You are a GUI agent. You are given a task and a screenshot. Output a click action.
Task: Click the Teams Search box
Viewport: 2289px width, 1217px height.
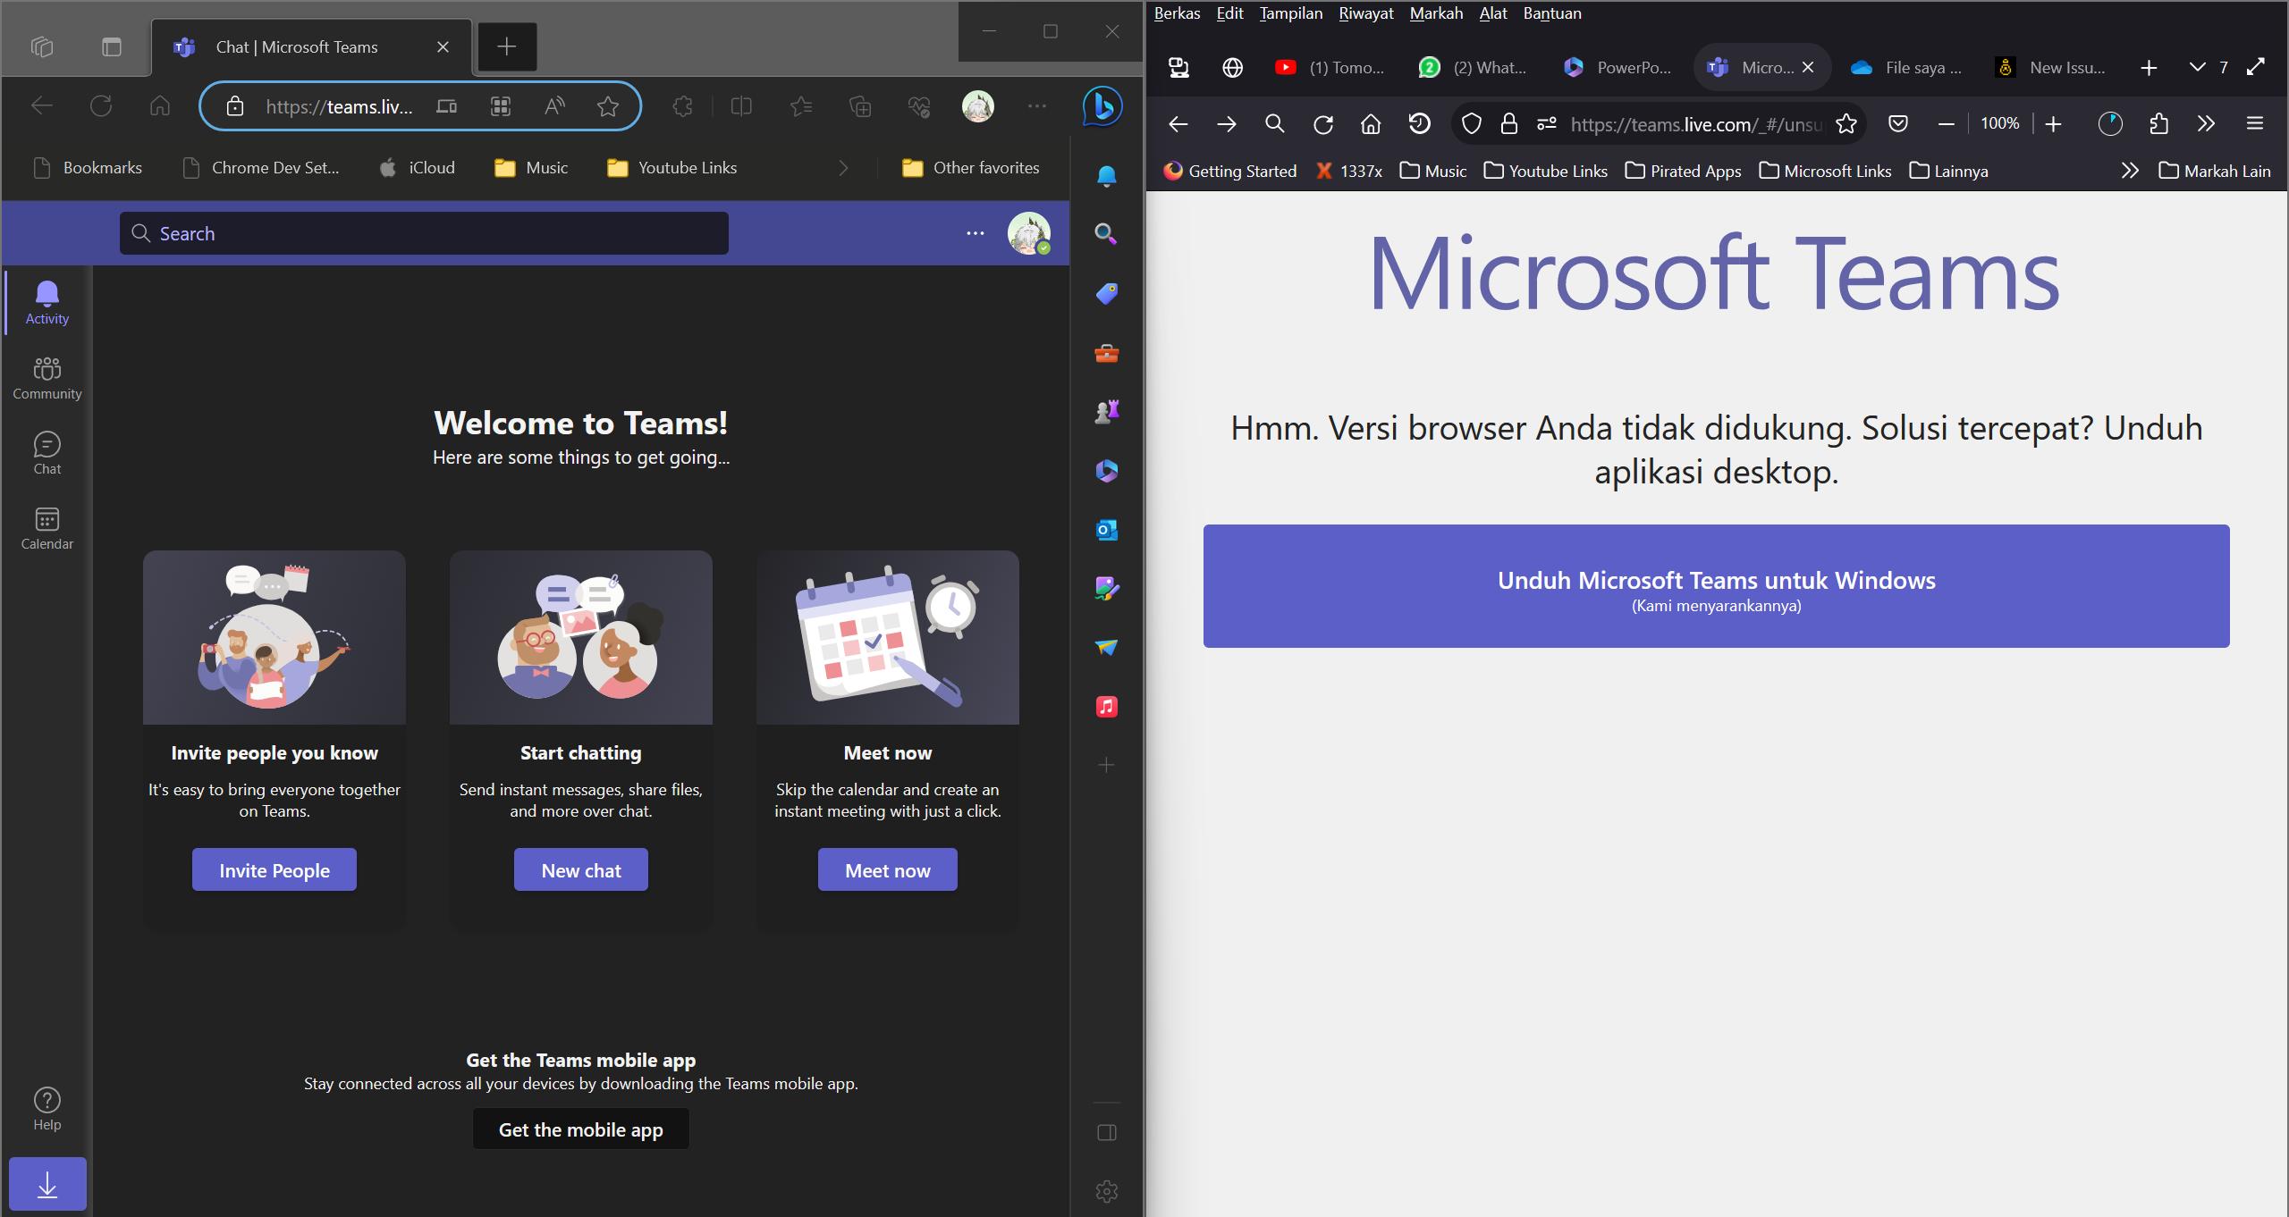(x=424, y=233)
